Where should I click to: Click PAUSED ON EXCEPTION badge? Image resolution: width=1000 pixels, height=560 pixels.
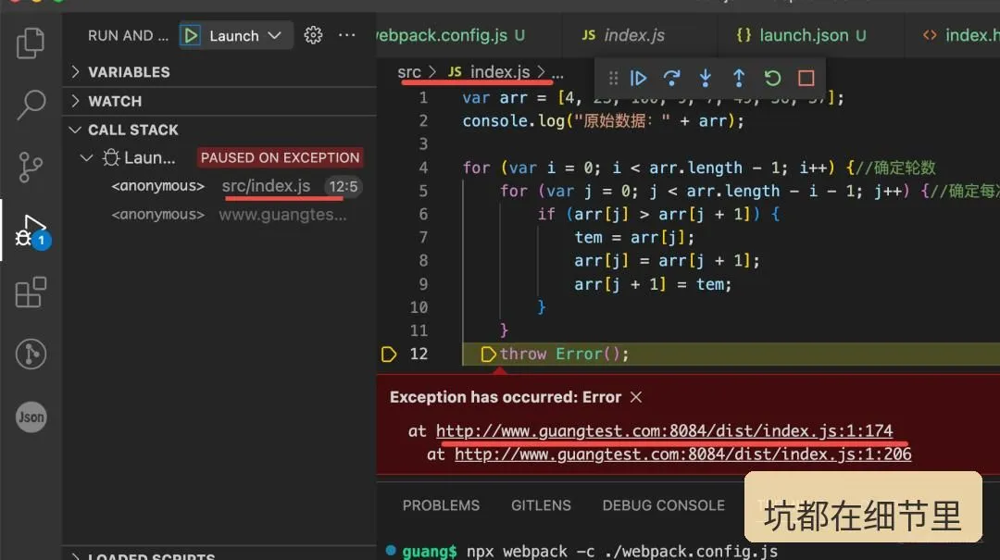[x=280, y=157]
